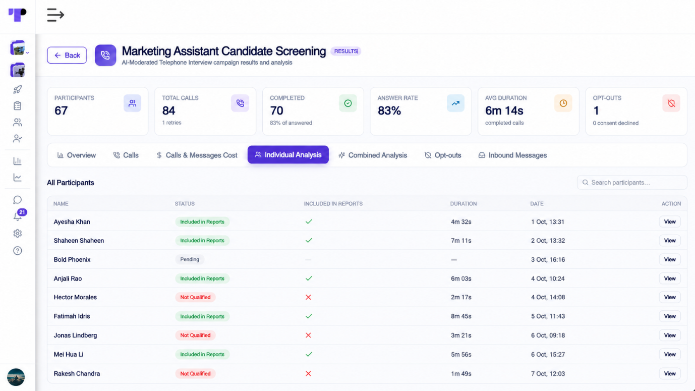The image size is (695, 391).
Task: Open the chat bubble icon in sidebar
Action: (x=18, y=200)
